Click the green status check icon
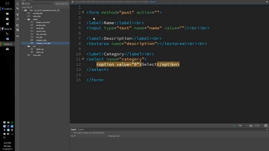 235,126
